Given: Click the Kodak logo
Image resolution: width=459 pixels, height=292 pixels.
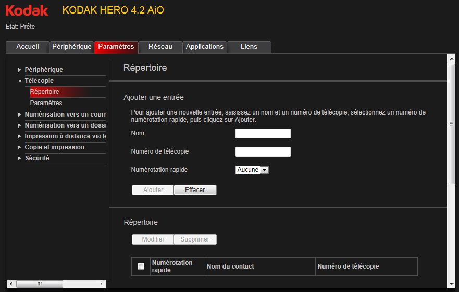Looking at the screenshot, I should coord(27,10).
